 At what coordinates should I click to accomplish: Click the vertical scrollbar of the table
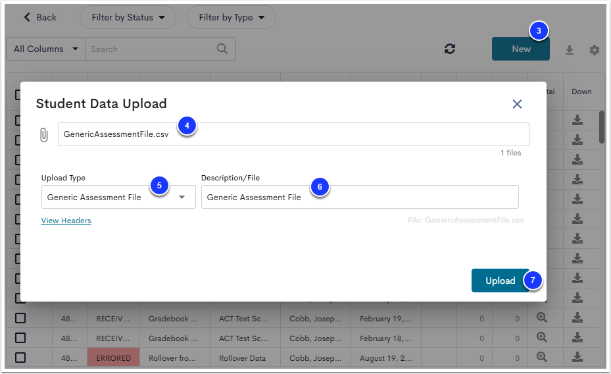click(602, 126)
